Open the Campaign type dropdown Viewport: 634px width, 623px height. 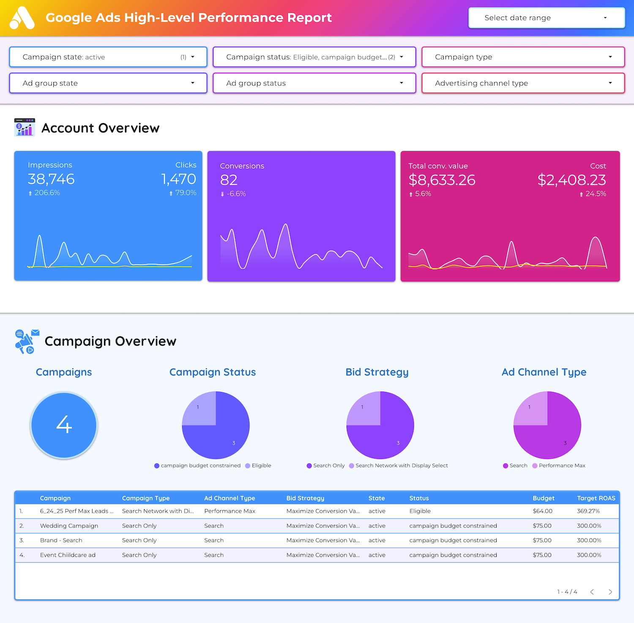(523, 57)
